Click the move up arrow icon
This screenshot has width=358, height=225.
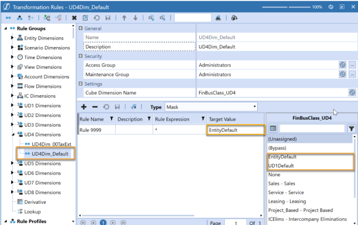point(124,18)
